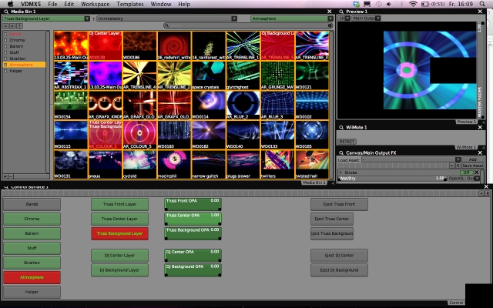Adjust the Truss Center OPA slider
This screenshot has height=308, width=493.
coord(193,219)
